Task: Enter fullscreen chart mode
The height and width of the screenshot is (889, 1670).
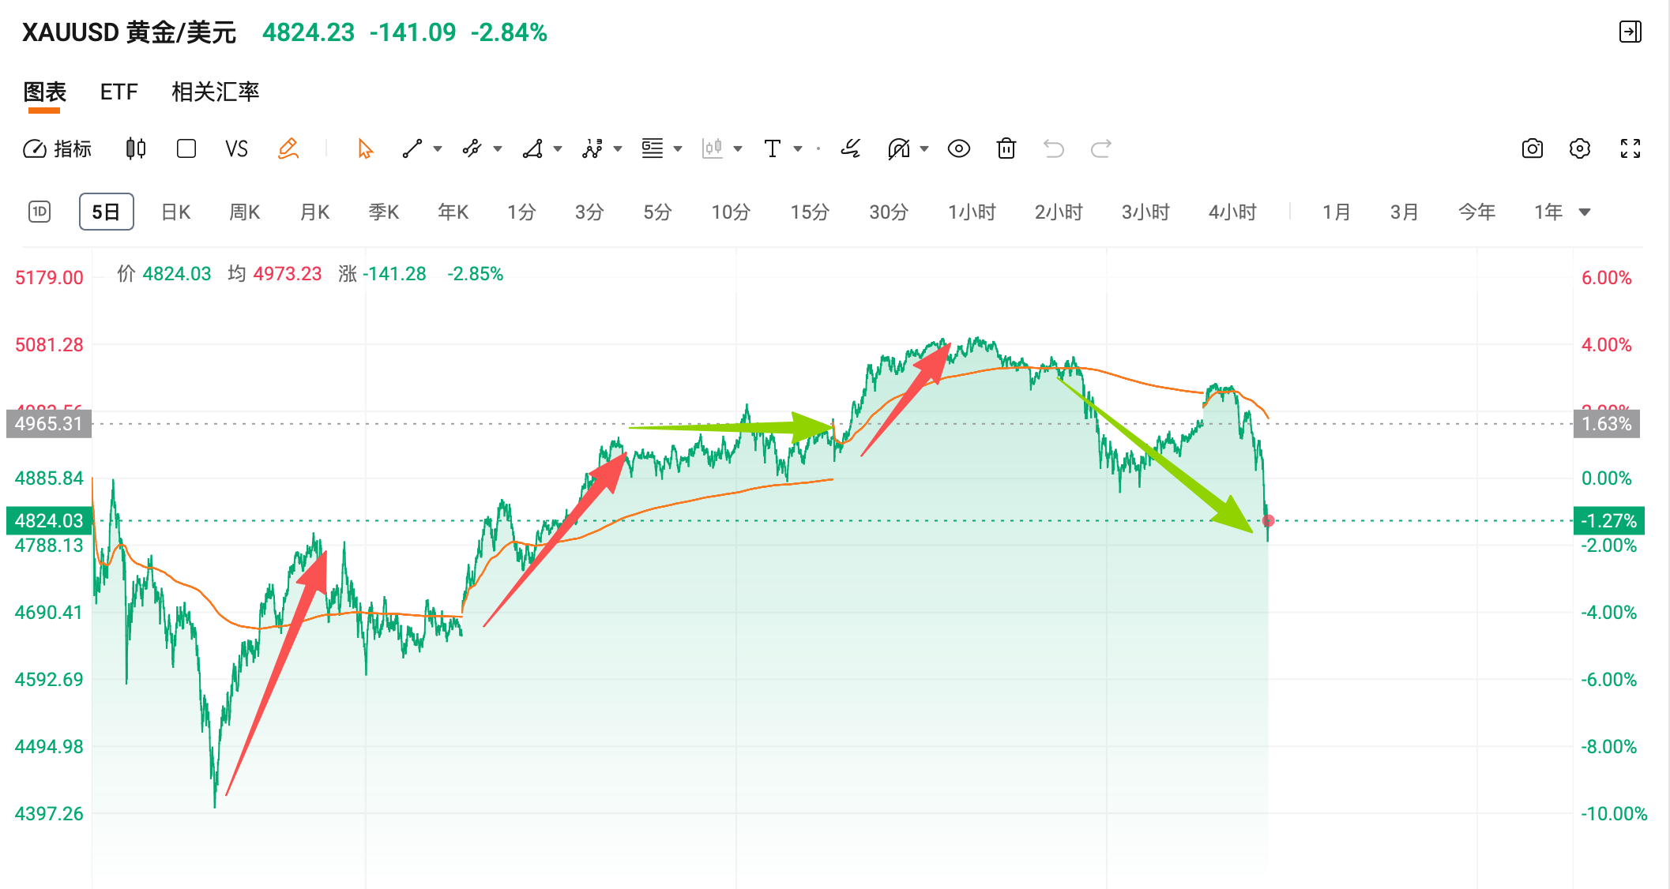Action: click(1630, 148)
